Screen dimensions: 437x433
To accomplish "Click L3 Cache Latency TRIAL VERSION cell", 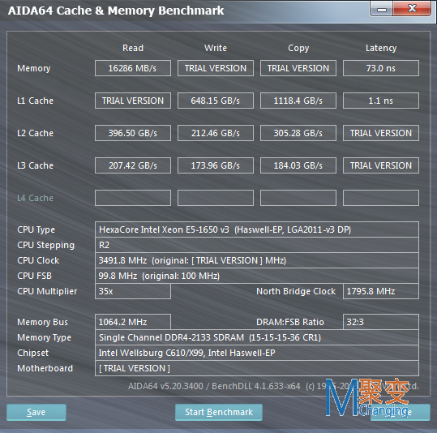I will 381,165.
